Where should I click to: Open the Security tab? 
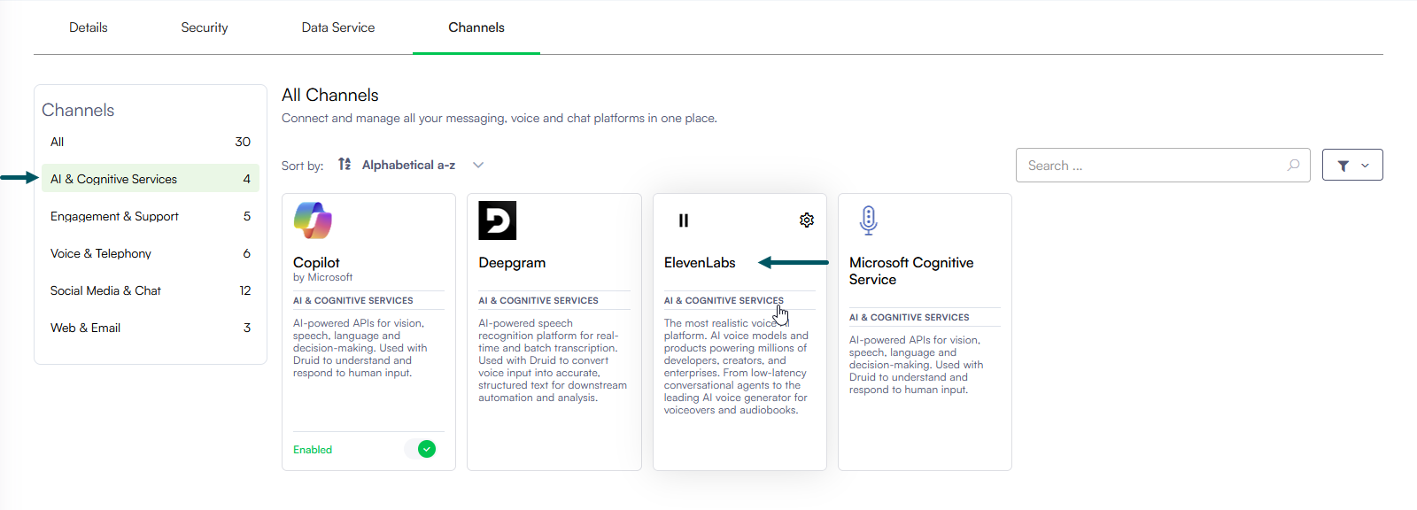[x=205, y=27]
